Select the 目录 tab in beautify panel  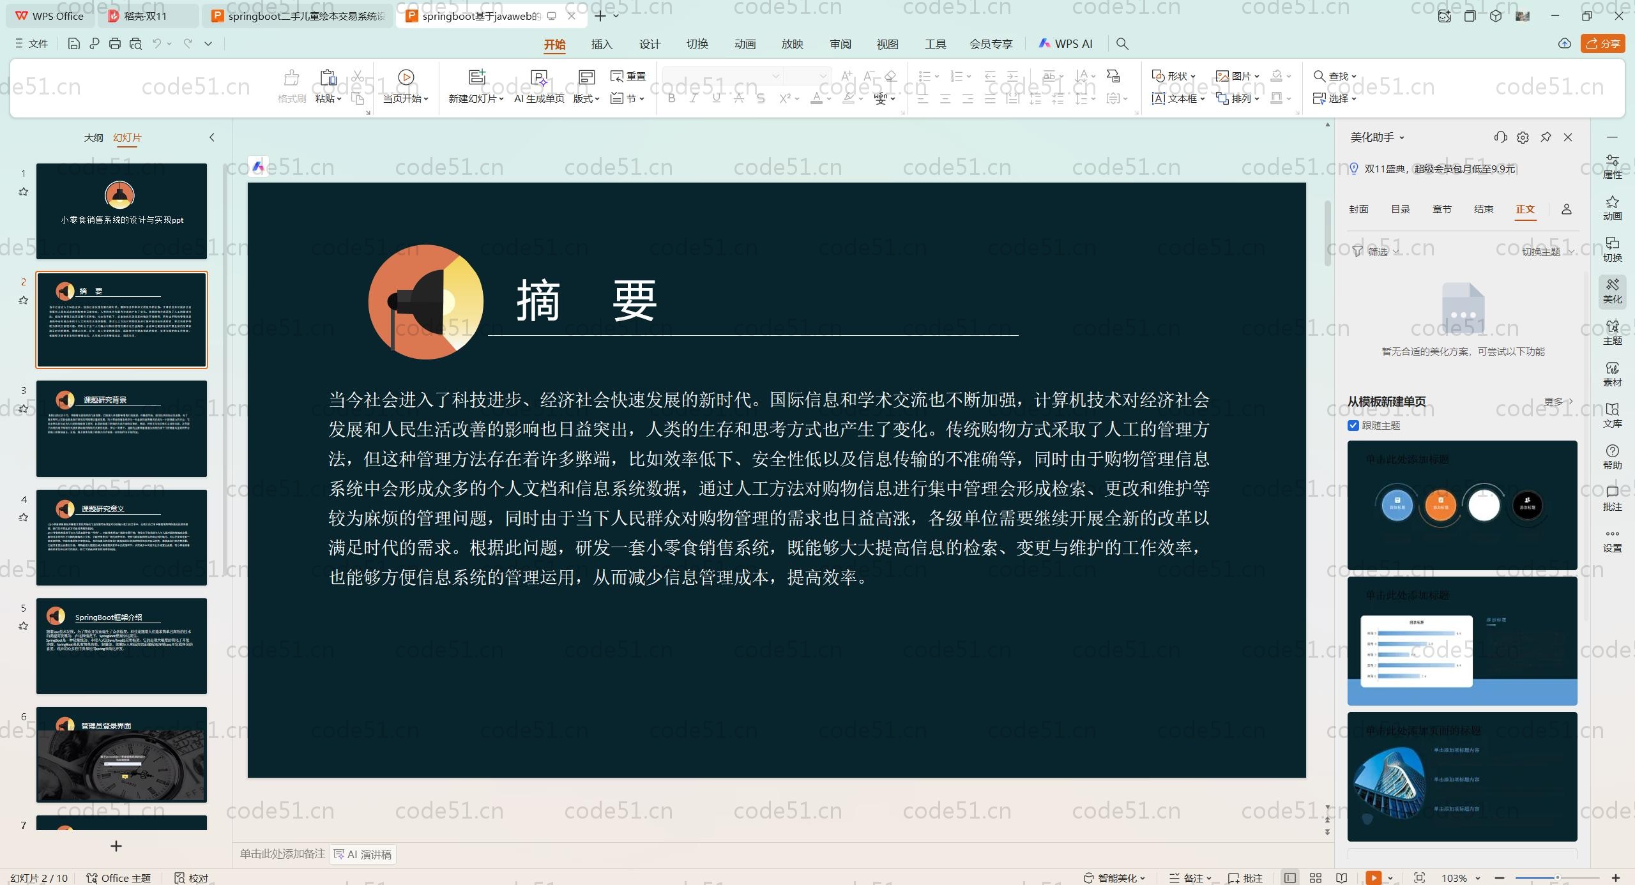click(x=1401, y=209)
